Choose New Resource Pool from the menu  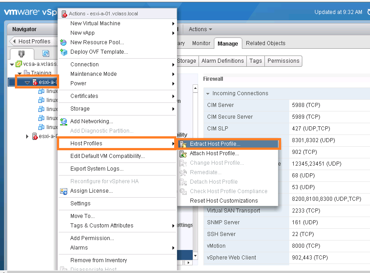coord(117,42)
